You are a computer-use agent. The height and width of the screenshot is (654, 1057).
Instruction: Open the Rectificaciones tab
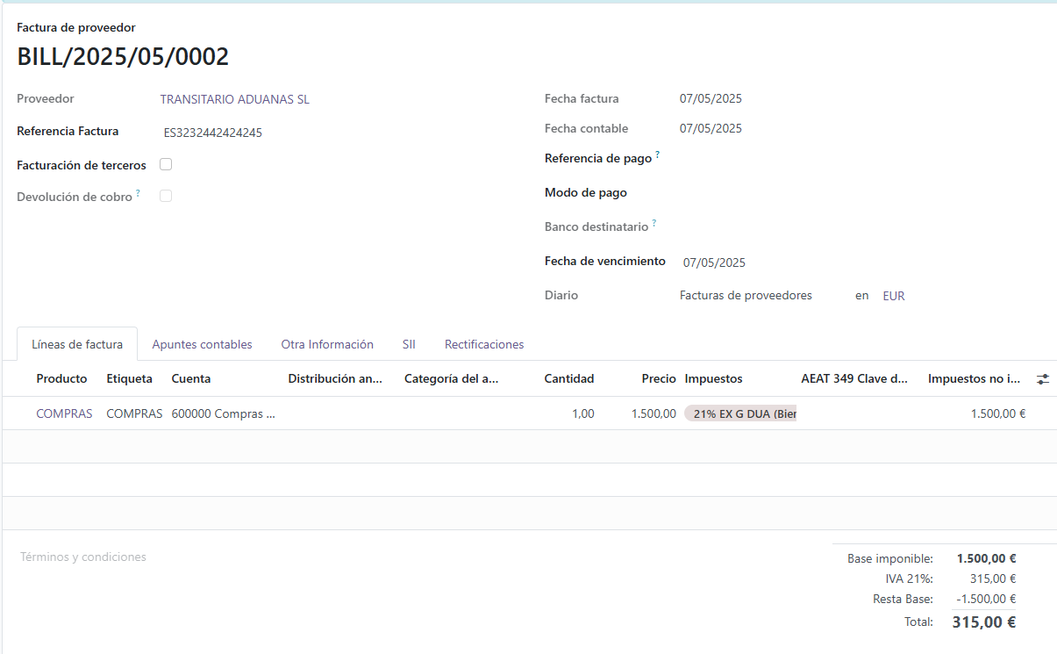click(x=484, y=344)
